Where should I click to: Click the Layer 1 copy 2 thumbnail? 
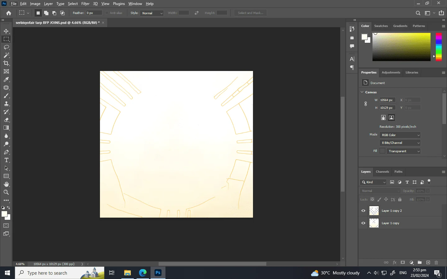pyautogui.click(x=374, y=211)
